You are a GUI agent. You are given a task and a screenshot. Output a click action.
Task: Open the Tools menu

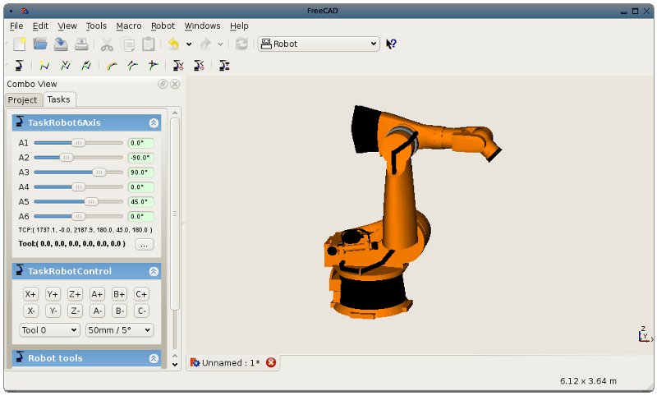(96, 26)
